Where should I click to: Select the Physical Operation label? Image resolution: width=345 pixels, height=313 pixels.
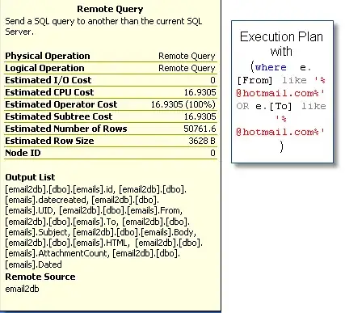pyautogui.click(x=48, y=56)
